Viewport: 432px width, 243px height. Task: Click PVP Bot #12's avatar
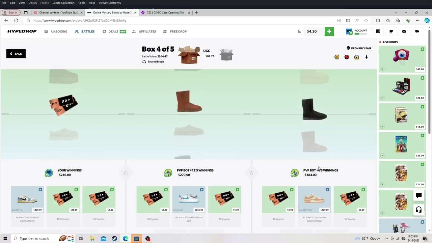pyautogui.click(x=168, y=173)
